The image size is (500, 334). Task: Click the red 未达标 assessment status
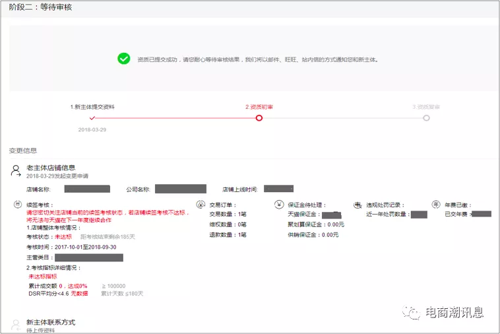(63, 236)
